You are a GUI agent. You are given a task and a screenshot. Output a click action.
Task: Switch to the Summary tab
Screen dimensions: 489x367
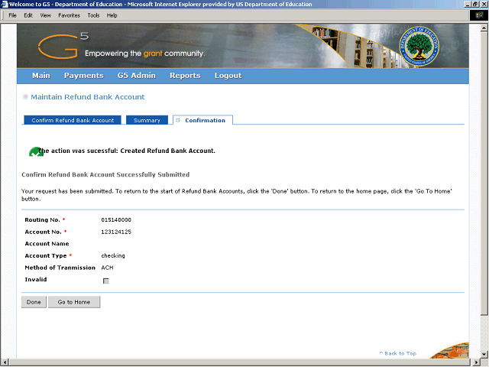pos(147,120)
